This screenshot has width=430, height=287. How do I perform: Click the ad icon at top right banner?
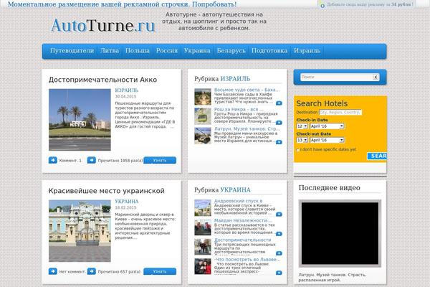[322, 5]
